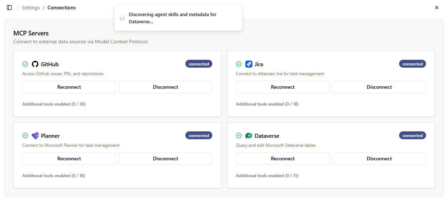
Task: Click Jira's connected status badge
Action: 412,64
